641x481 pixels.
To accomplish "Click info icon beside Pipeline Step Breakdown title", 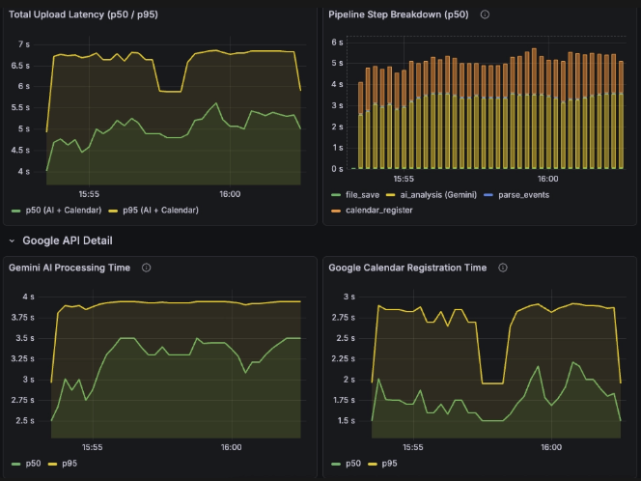I will 485,14.
